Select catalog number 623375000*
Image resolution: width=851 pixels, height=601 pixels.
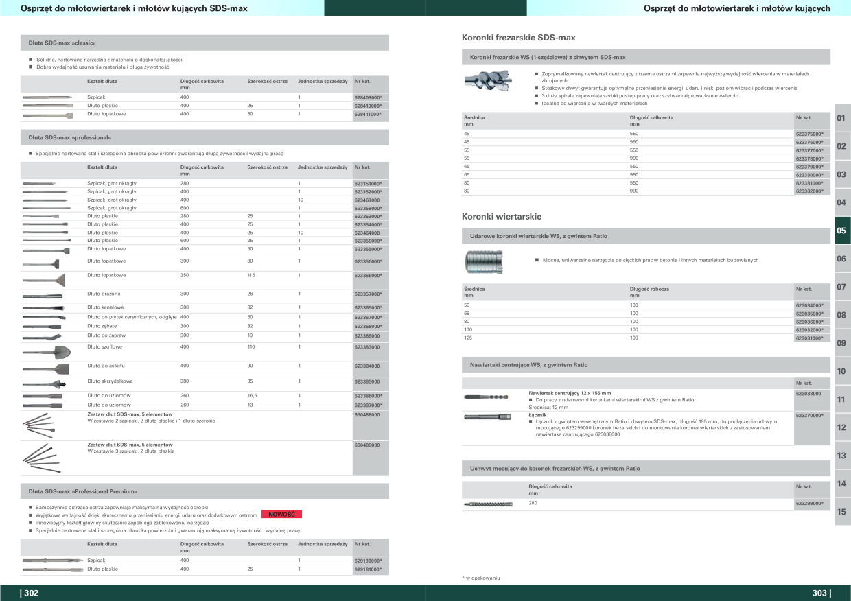(x=810, y=134)
